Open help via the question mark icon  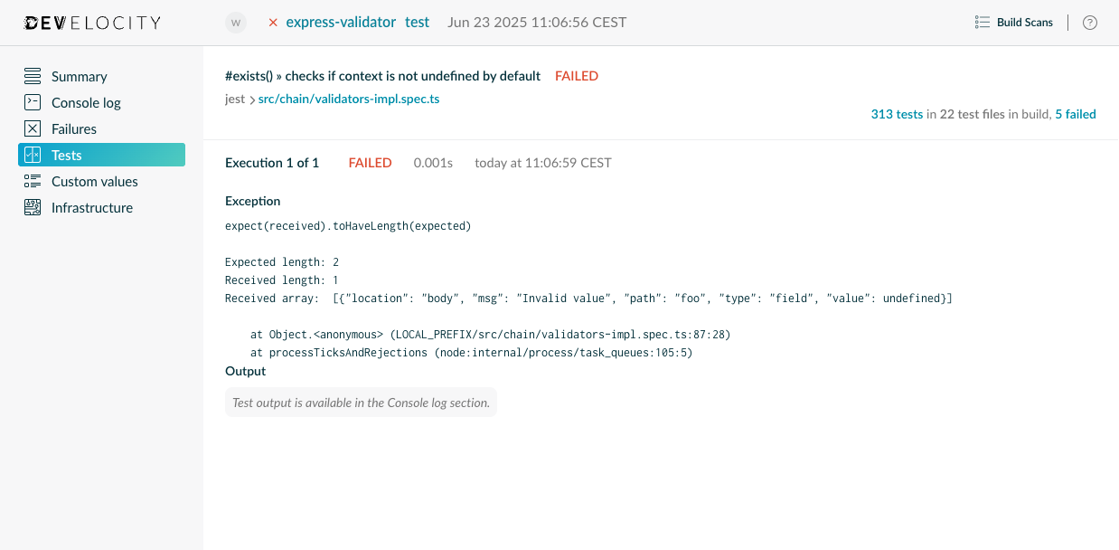[x=1089, y=22]
